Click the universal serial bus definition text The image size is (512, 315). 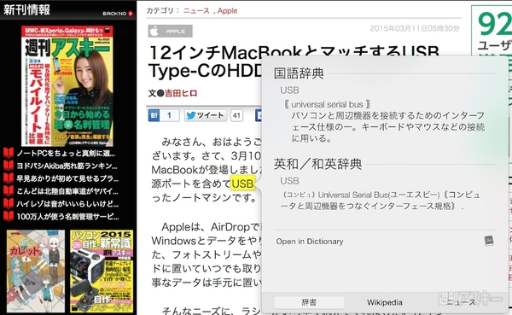click(x=327, y=104)
